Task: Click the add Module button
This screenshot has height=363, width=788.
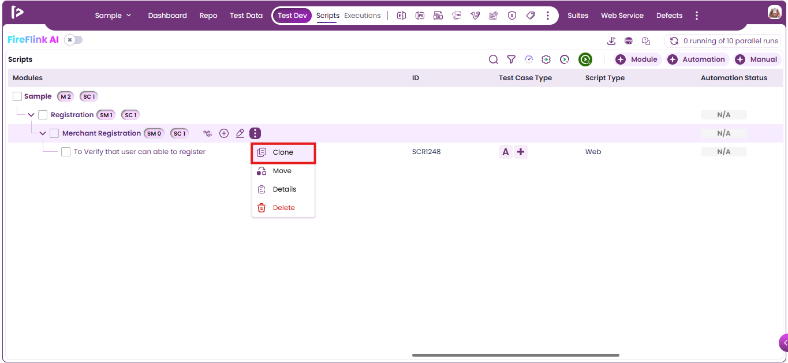Action: [x=637, y=59]
